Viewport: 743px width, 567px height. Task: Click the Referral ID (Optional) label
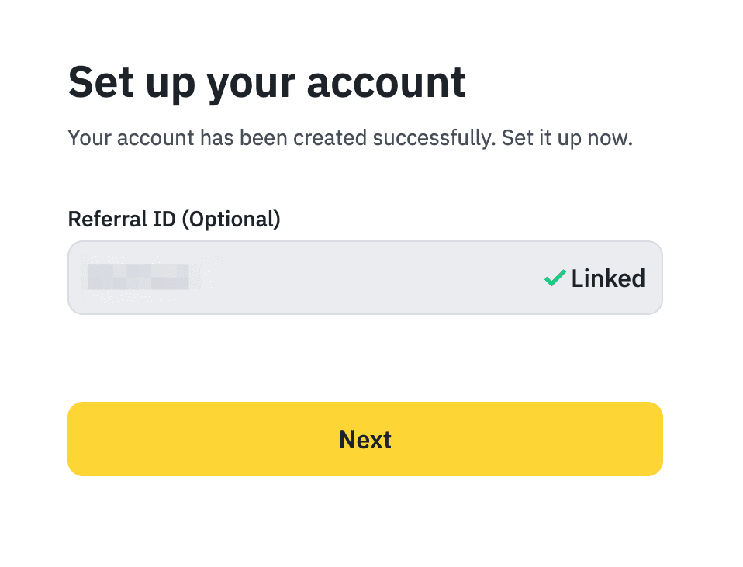click(174, 219)
